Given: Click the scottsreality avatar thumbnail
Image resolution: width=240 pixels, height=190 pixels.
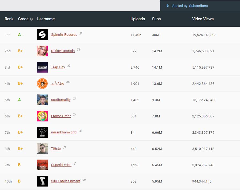Looking at the screenshot, I should point(42,100).
